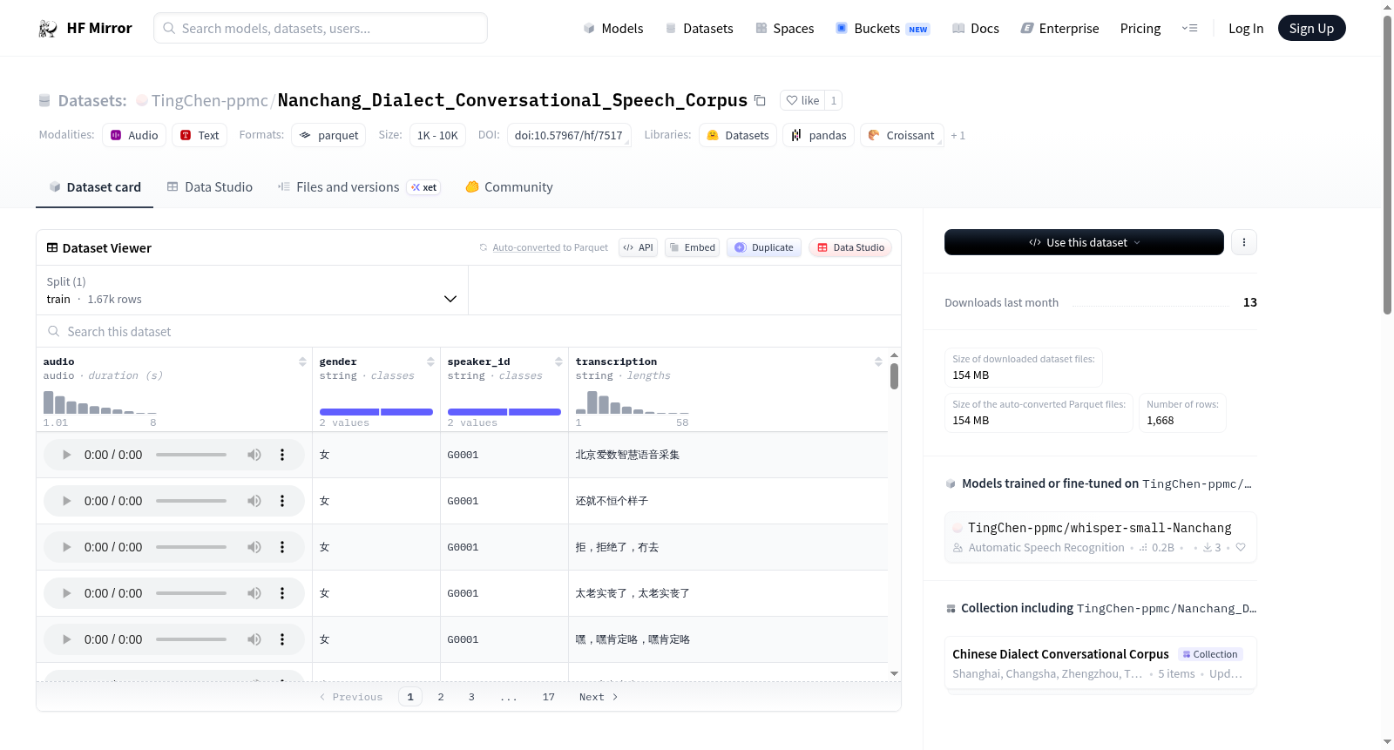Sort by the audio column
1394x750 pixels.
point(302,361)
